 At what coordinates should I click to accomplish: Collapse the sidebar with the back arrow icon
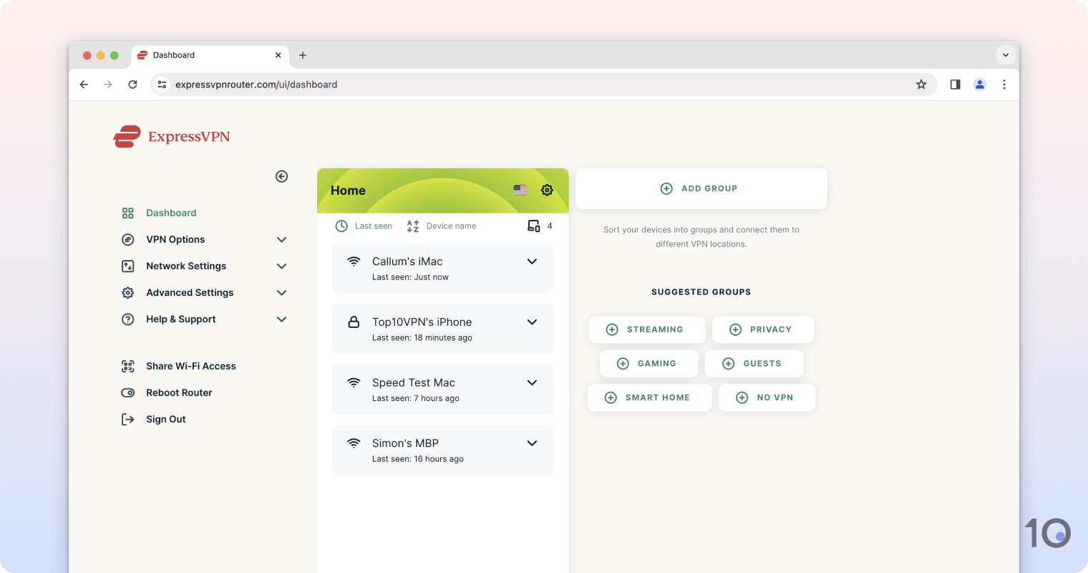(281, 175)
